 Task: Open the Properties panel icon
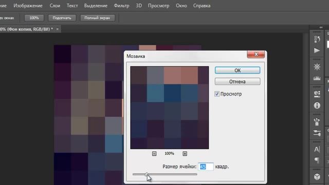pos(317,94)
